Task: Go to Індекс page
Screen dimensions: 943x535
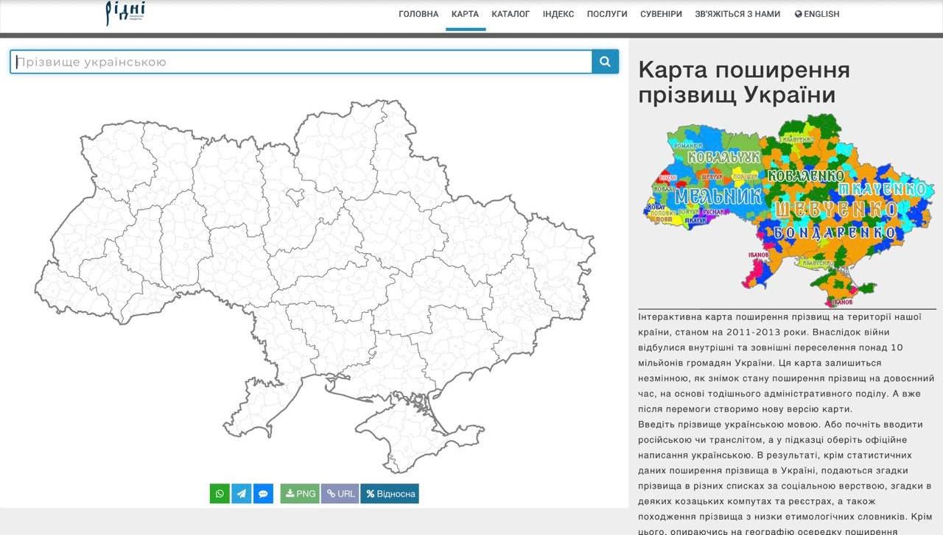Action: (558, 14)
